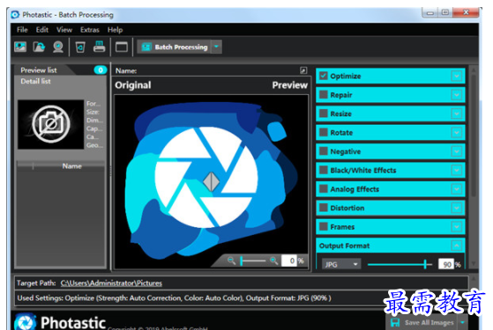Enable the Repair checkbox
The height and width of the screenshot is (330, 493).
tap(323, 94)
